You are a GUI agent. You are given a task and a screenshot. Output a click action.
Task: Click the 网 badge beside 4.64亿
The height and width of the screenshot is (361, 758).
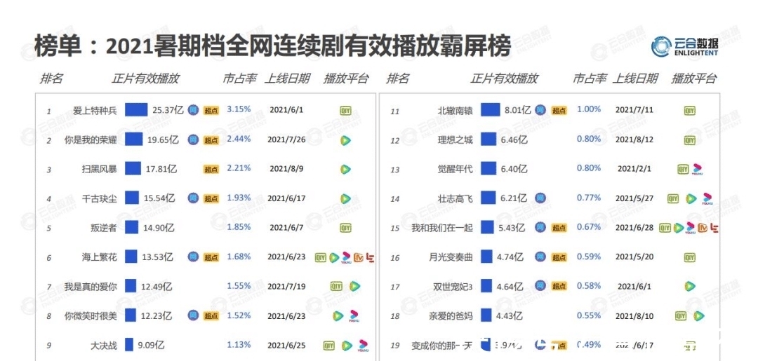click(x=540, y=286)
